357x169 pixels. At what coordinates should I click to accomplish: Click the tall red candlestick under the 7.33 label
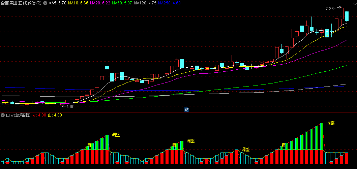tap(341, 13)
